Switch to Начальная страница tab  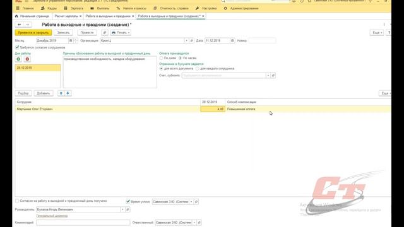tap(32, 16)
